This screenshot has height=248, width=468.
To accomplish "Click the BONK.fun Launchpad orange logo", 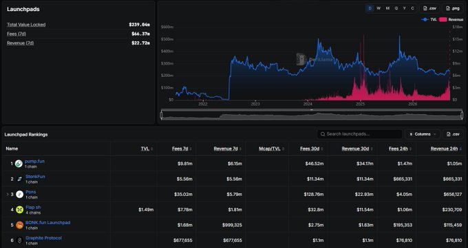I will click(x=20, y=225).
